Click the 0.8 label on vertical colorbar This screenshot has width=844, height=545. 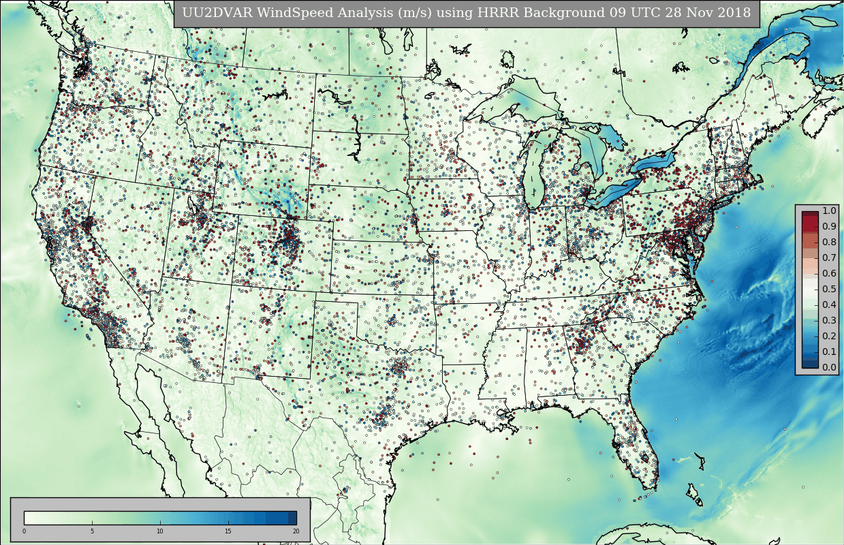(x=829, y=242)
